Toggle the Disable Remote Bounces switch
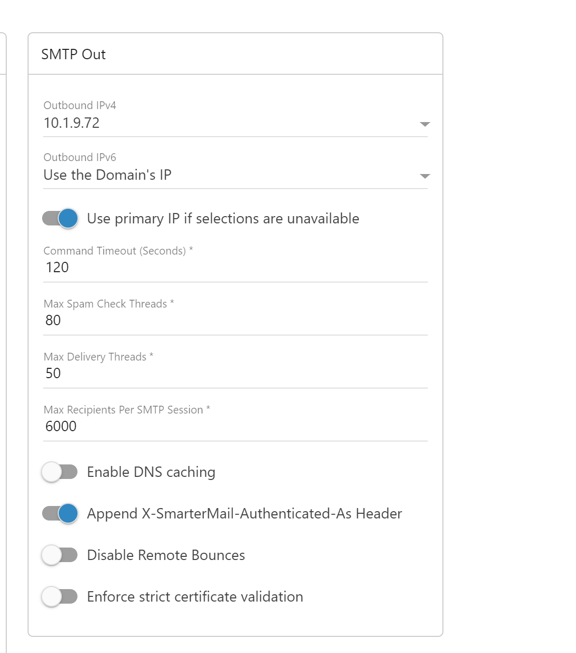The width and height of the screenshot is (576, 653). tap(60, 555)
